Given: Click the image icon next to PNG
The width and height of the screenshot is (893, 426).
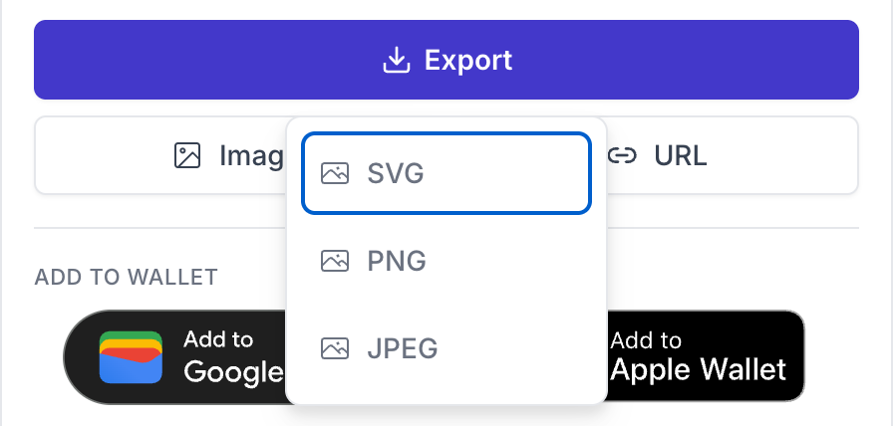Looking at the screenshot, I should click(x=335, y=261).
